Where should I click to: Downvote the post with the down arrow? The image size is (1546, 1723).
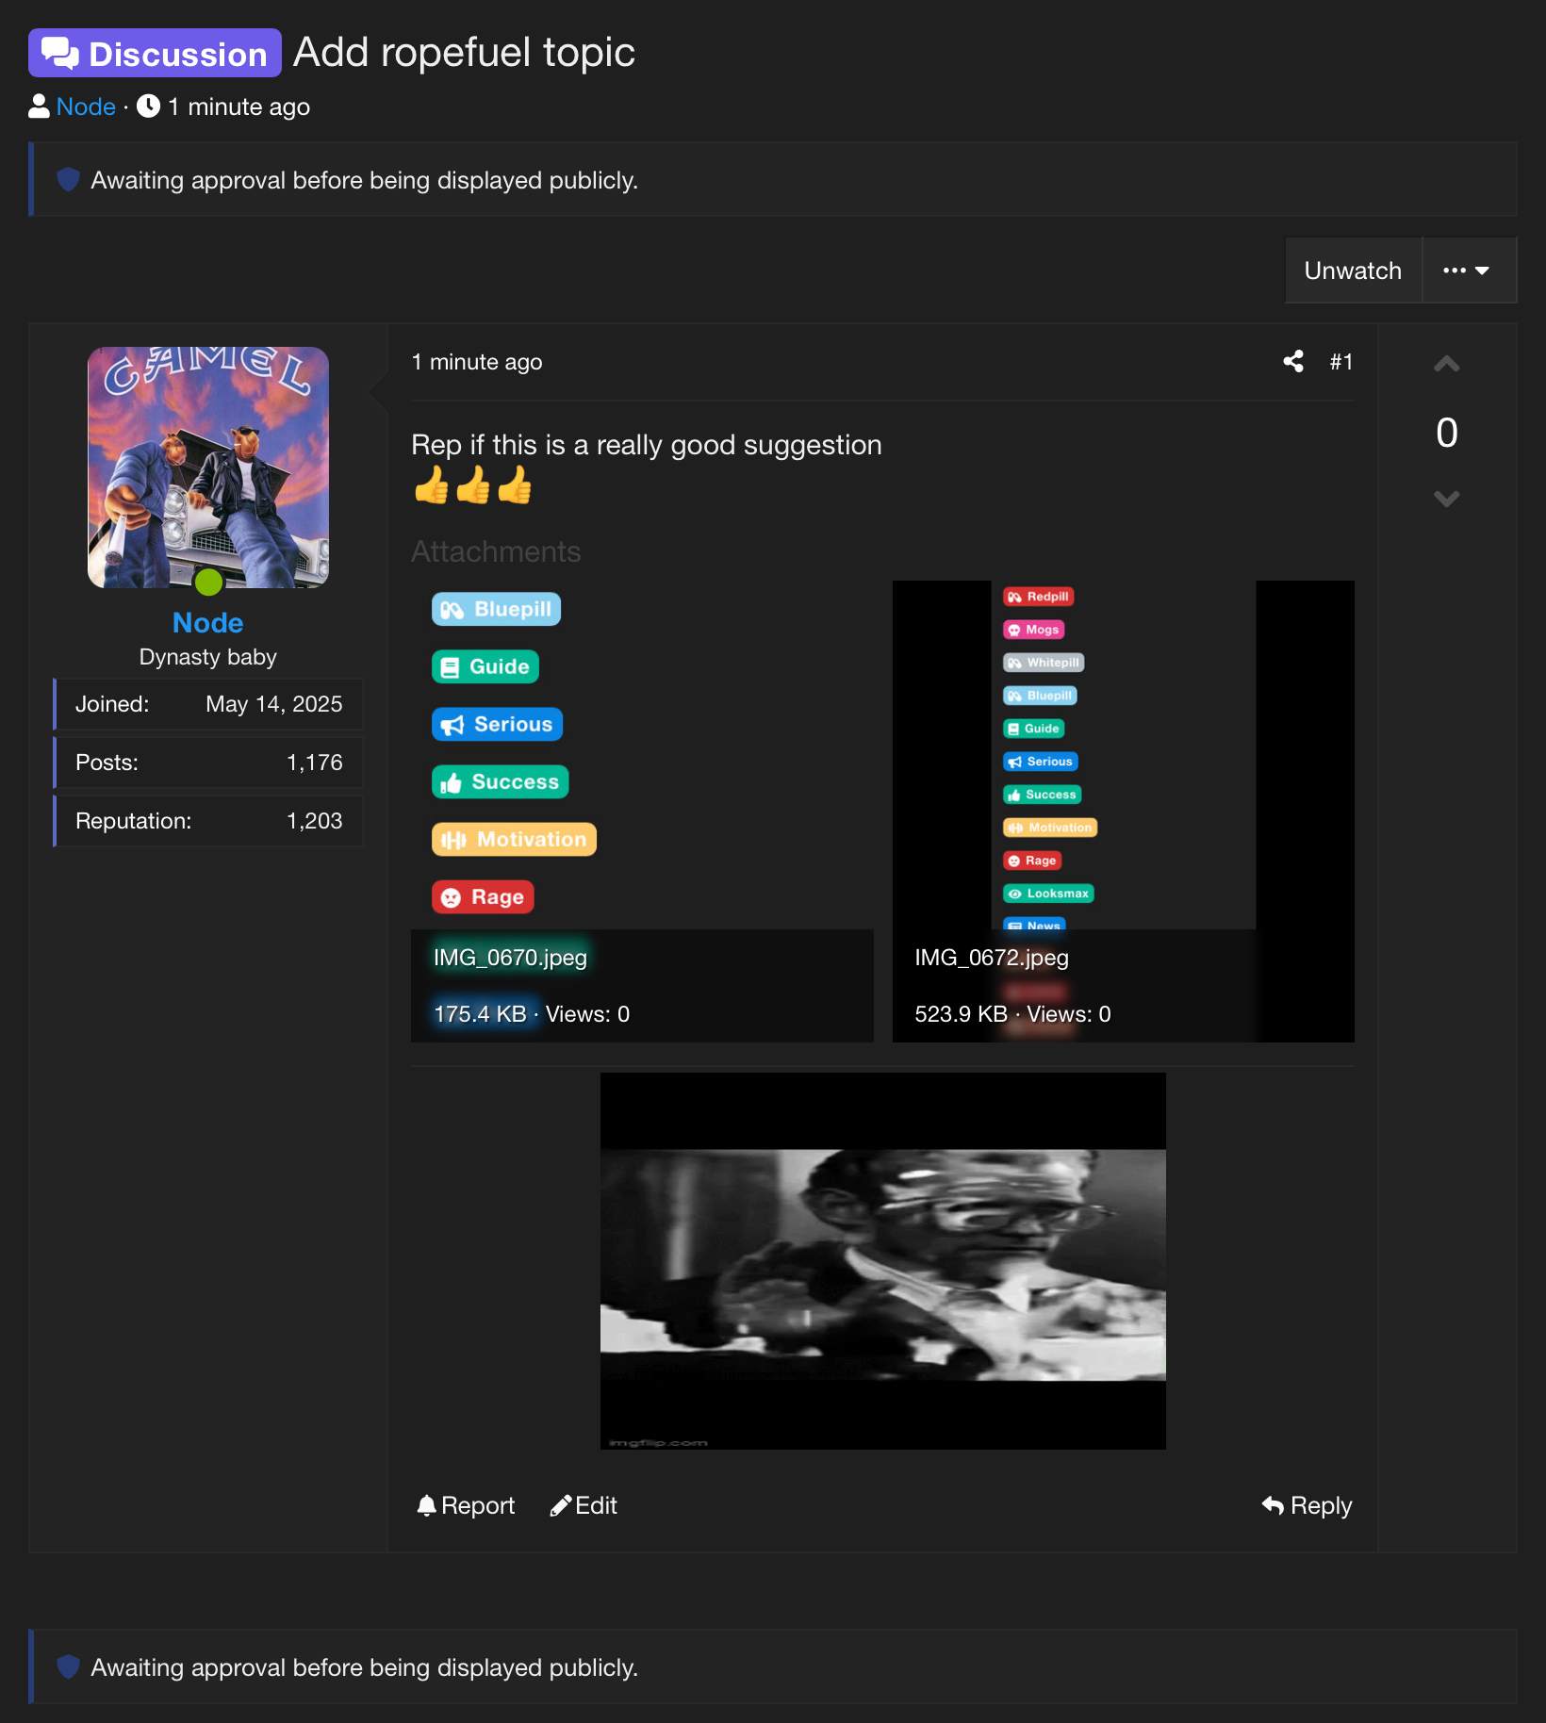[1446, 499]
